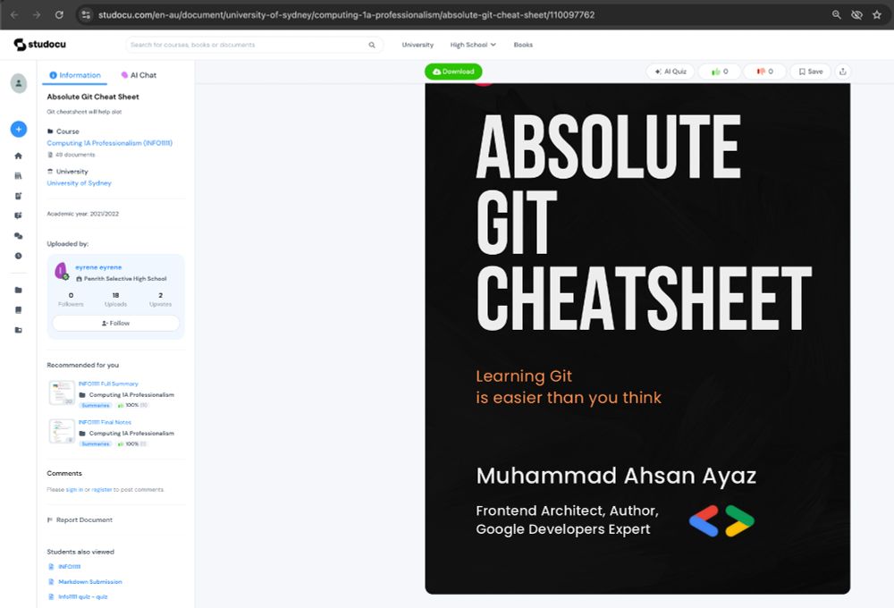Viewport: 894px width, 608px height.
Task: Open INFO1111 Final Notes link
Action: tap(105, 422)
